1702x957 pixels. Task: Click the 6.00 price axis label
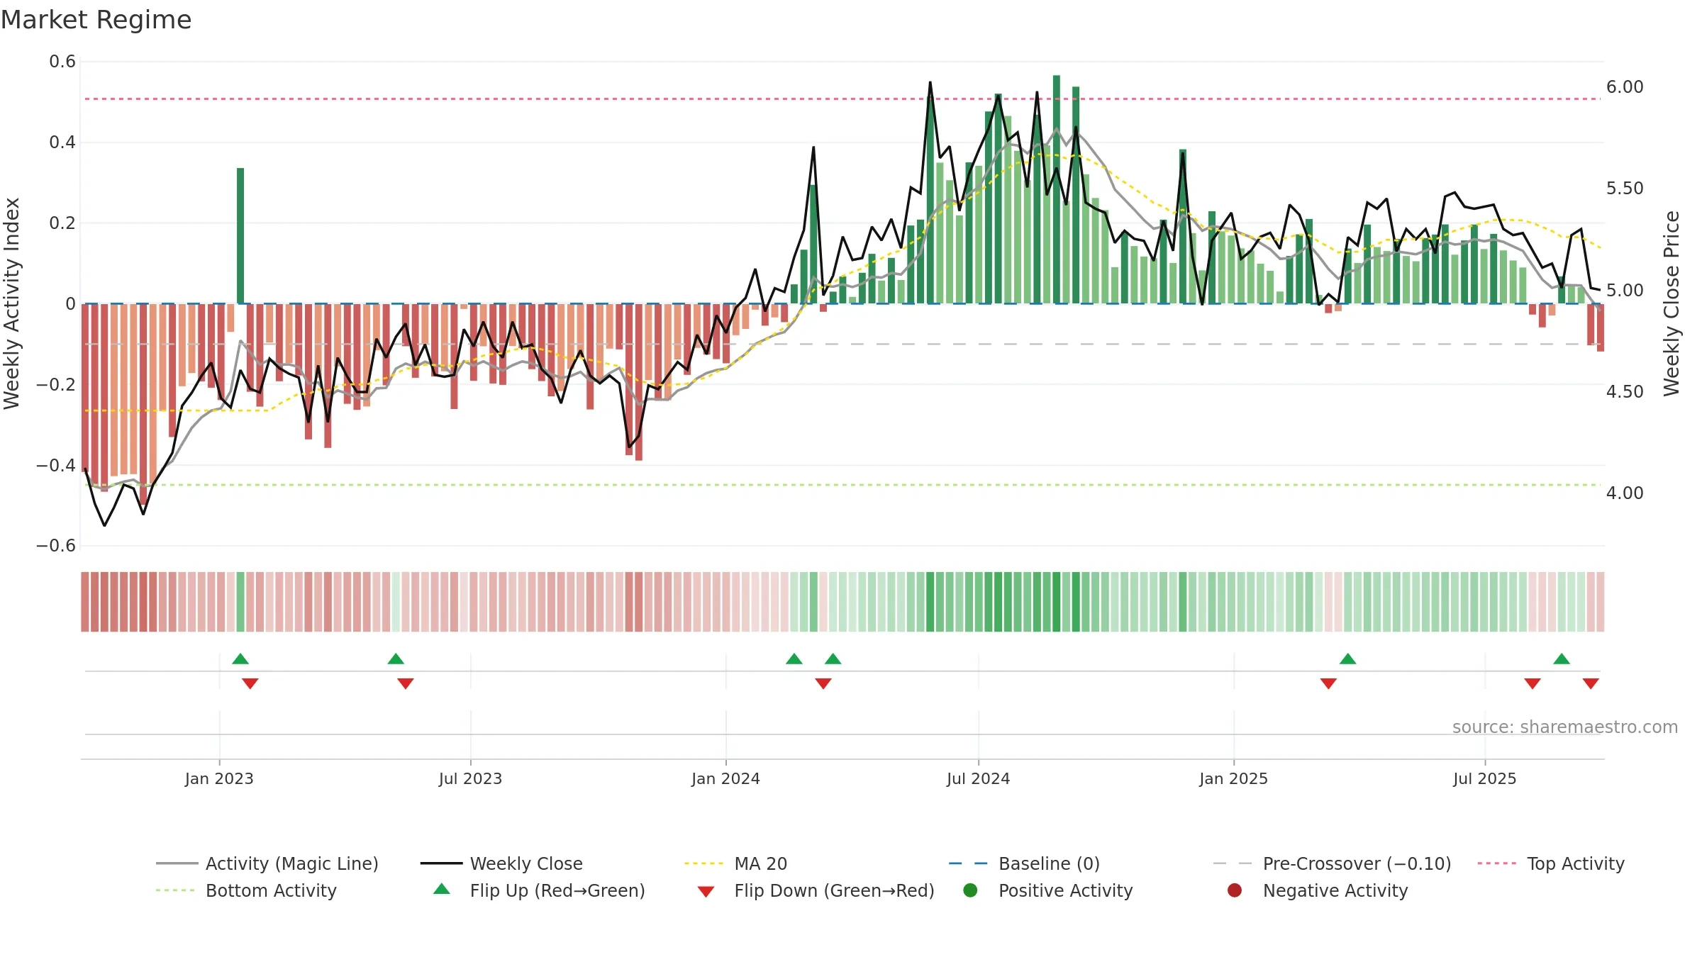[x=1625, y=87]
